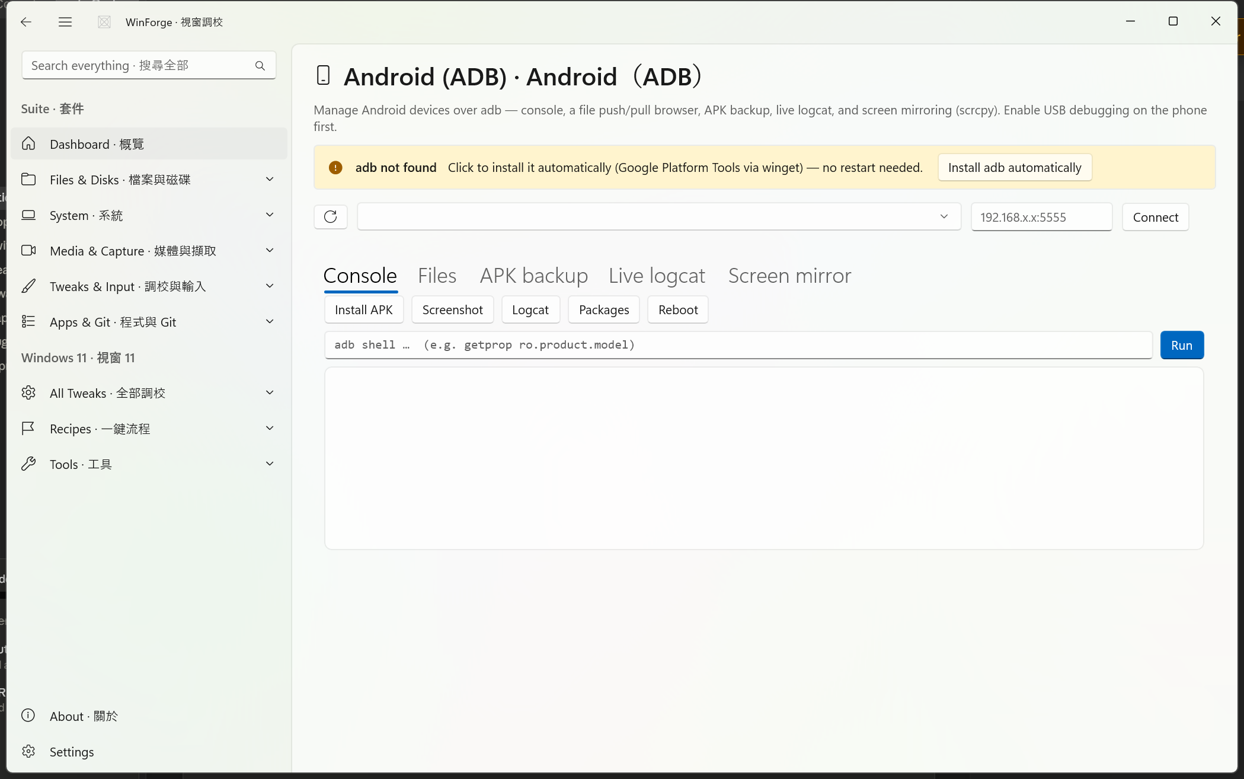Click the adb not found warning icon

click(335, 168)
